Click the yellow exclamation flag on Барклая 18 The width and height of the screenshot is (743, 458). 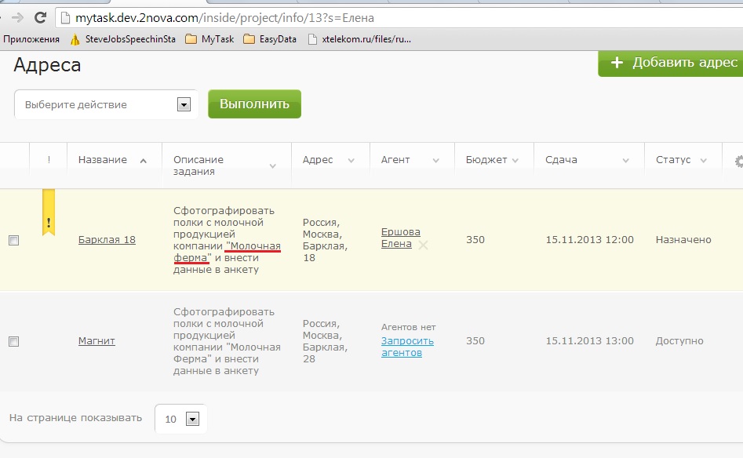click(49, 213)
